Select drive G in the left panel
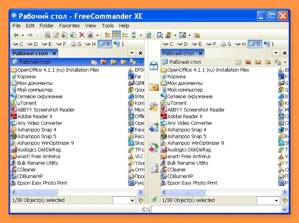This screenshot has width=299, height=223. (x=76, y=44)
